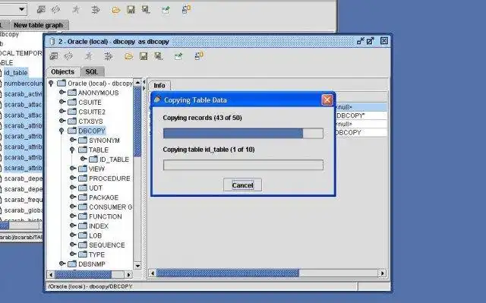486x303 pixels.
Task: Click the running-man Run SQL icon in Oracle window
Action: pos(89,56)
